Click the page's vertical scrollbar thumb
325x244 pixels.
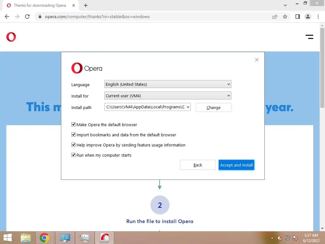(322, 68)
